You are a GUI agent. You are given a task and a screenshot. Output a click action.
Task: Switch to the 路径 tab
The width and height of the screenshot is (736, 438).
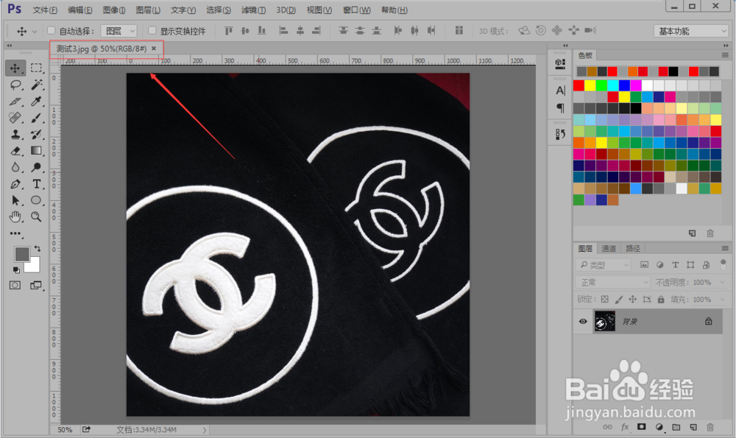coord(633,248)
